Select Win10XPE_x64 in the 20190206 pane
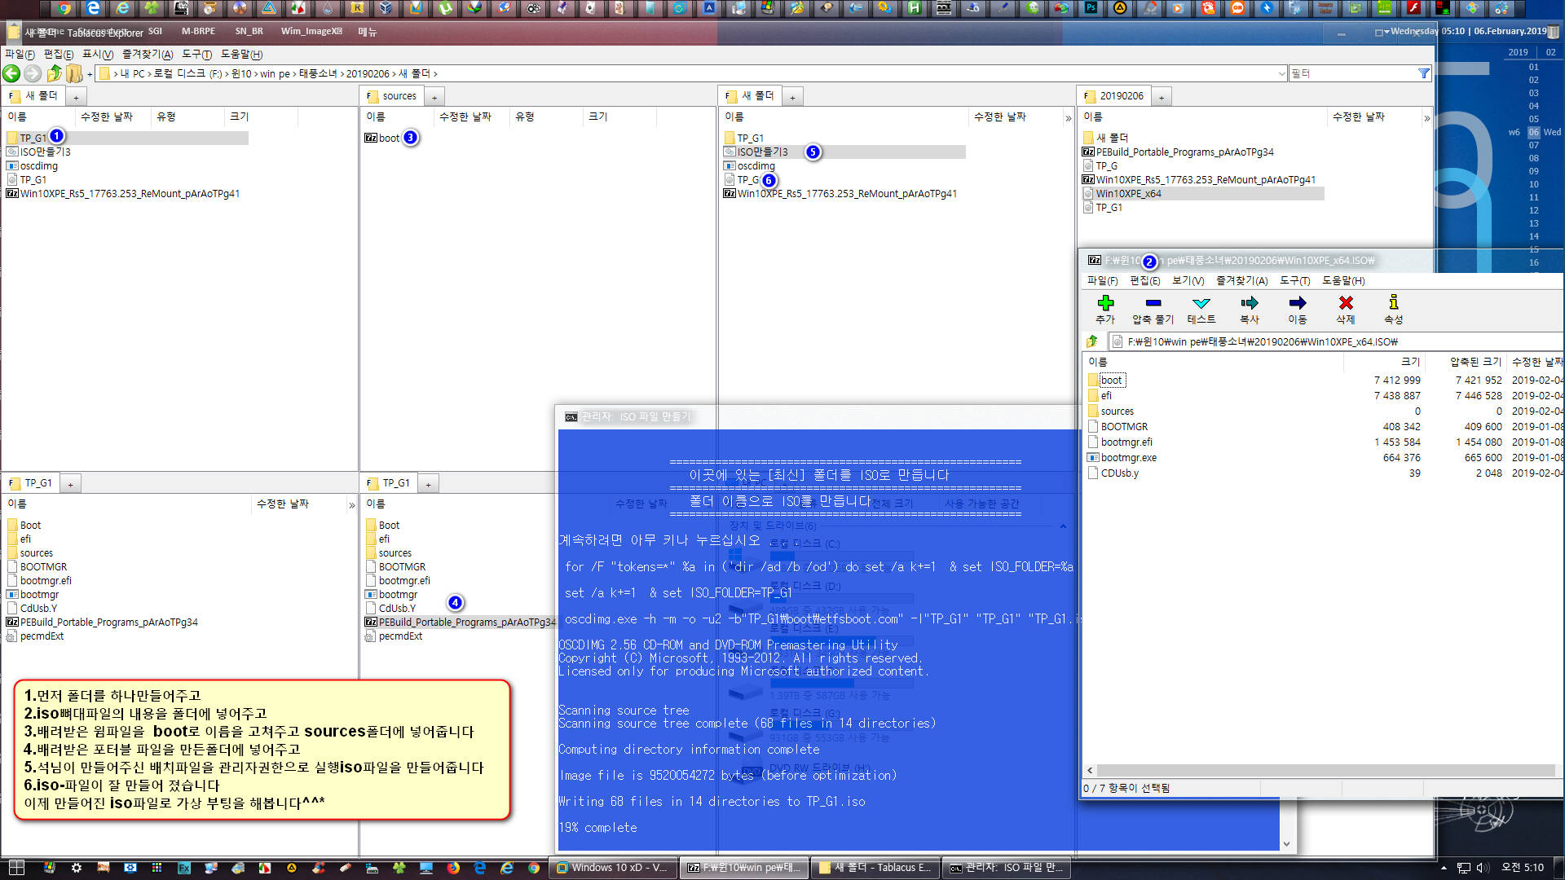1565x880 pixels. tap(1128, 194)
